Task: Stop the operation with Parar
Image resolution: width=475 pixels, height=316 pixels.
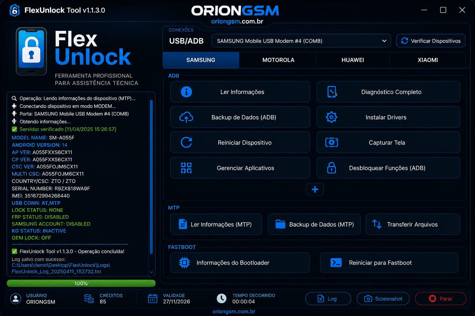Action: [x=440, y=298]
